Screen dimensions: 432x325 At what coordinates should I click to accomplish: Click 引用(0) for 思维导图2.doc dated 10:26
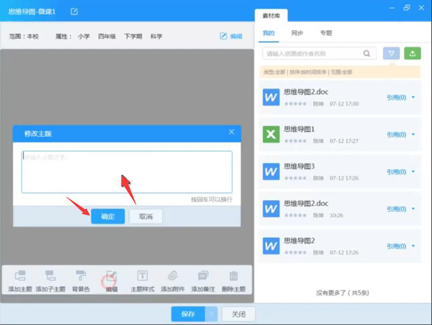396,209
